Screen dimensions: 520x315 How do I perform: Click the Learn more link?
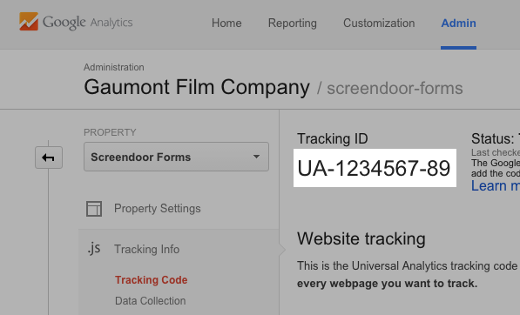496,186
